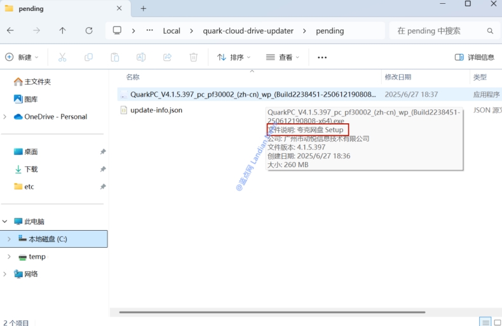
Task: Open the 排序 sort dropdown
Action: 234,57
